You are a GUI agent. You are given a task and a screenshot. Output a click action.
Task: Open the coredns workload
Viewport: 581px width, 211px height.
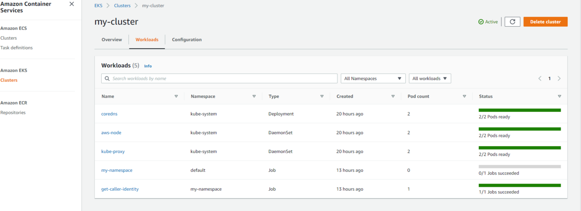109,114
